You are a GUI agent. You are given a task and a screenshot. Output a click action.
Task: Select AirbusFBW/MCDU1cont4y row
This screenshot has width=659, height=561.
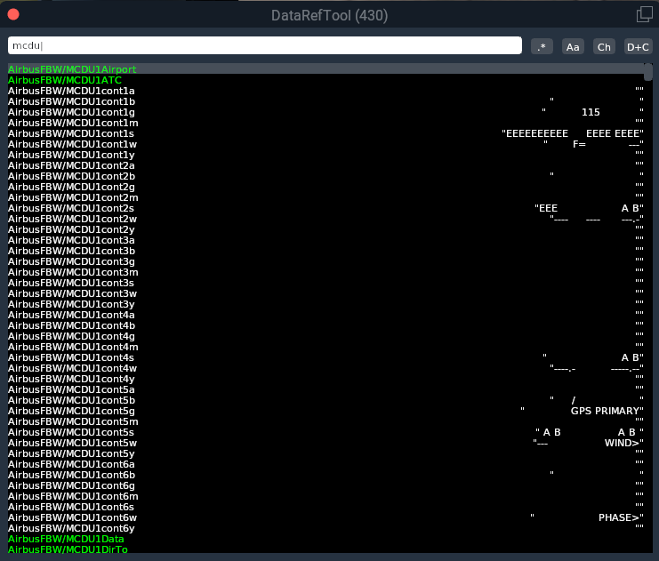pyautogui.click(x=325, y=379)
